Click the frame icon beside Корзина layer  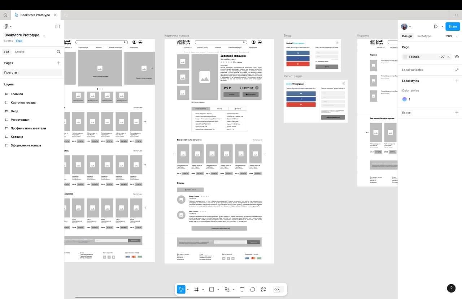coord(6,137)
